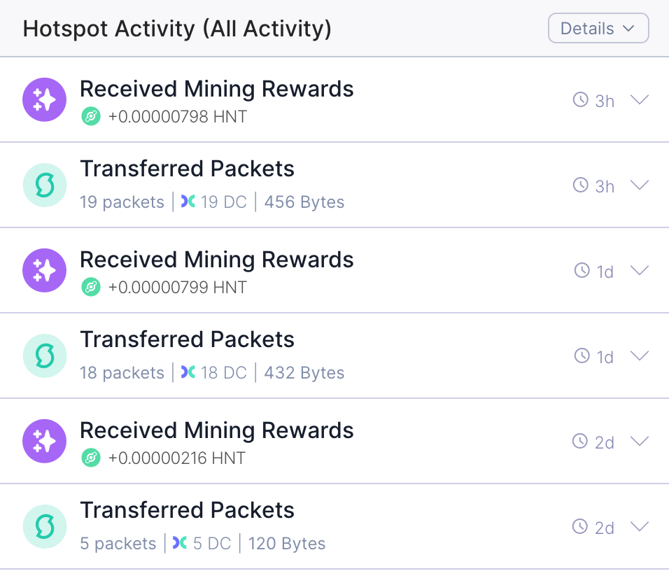Click the teal packets icon for 5 packets

tap(45, 526)
